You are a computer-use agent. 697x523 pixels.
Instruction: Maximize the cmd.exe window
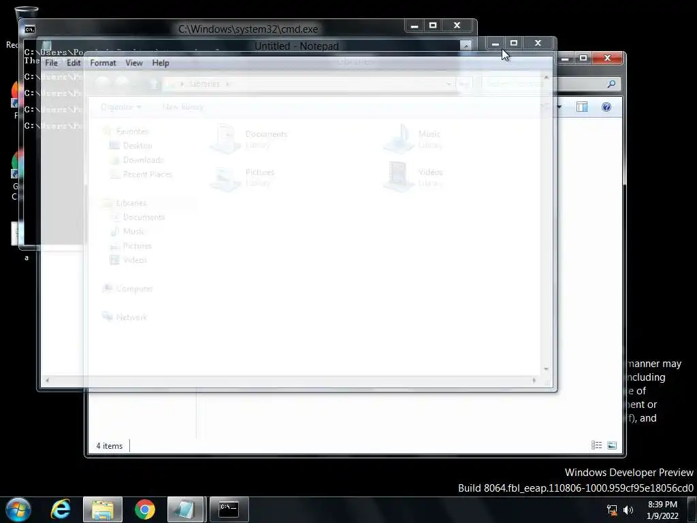click(x=433, y=25)
